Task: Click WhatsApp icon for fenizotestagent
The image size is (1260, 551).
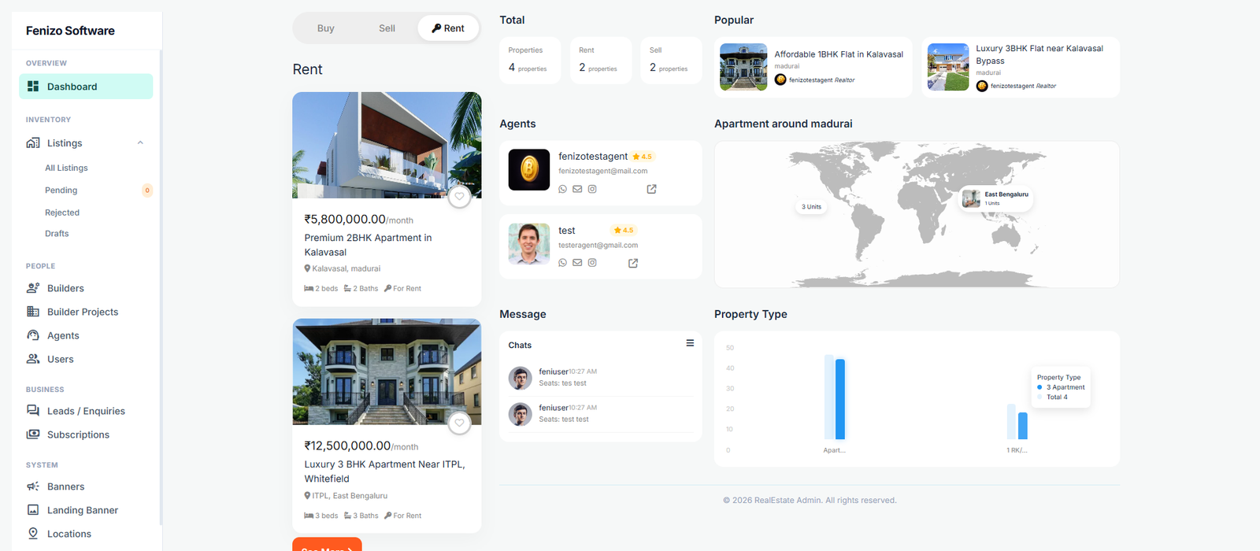Action: click(562, 189)
